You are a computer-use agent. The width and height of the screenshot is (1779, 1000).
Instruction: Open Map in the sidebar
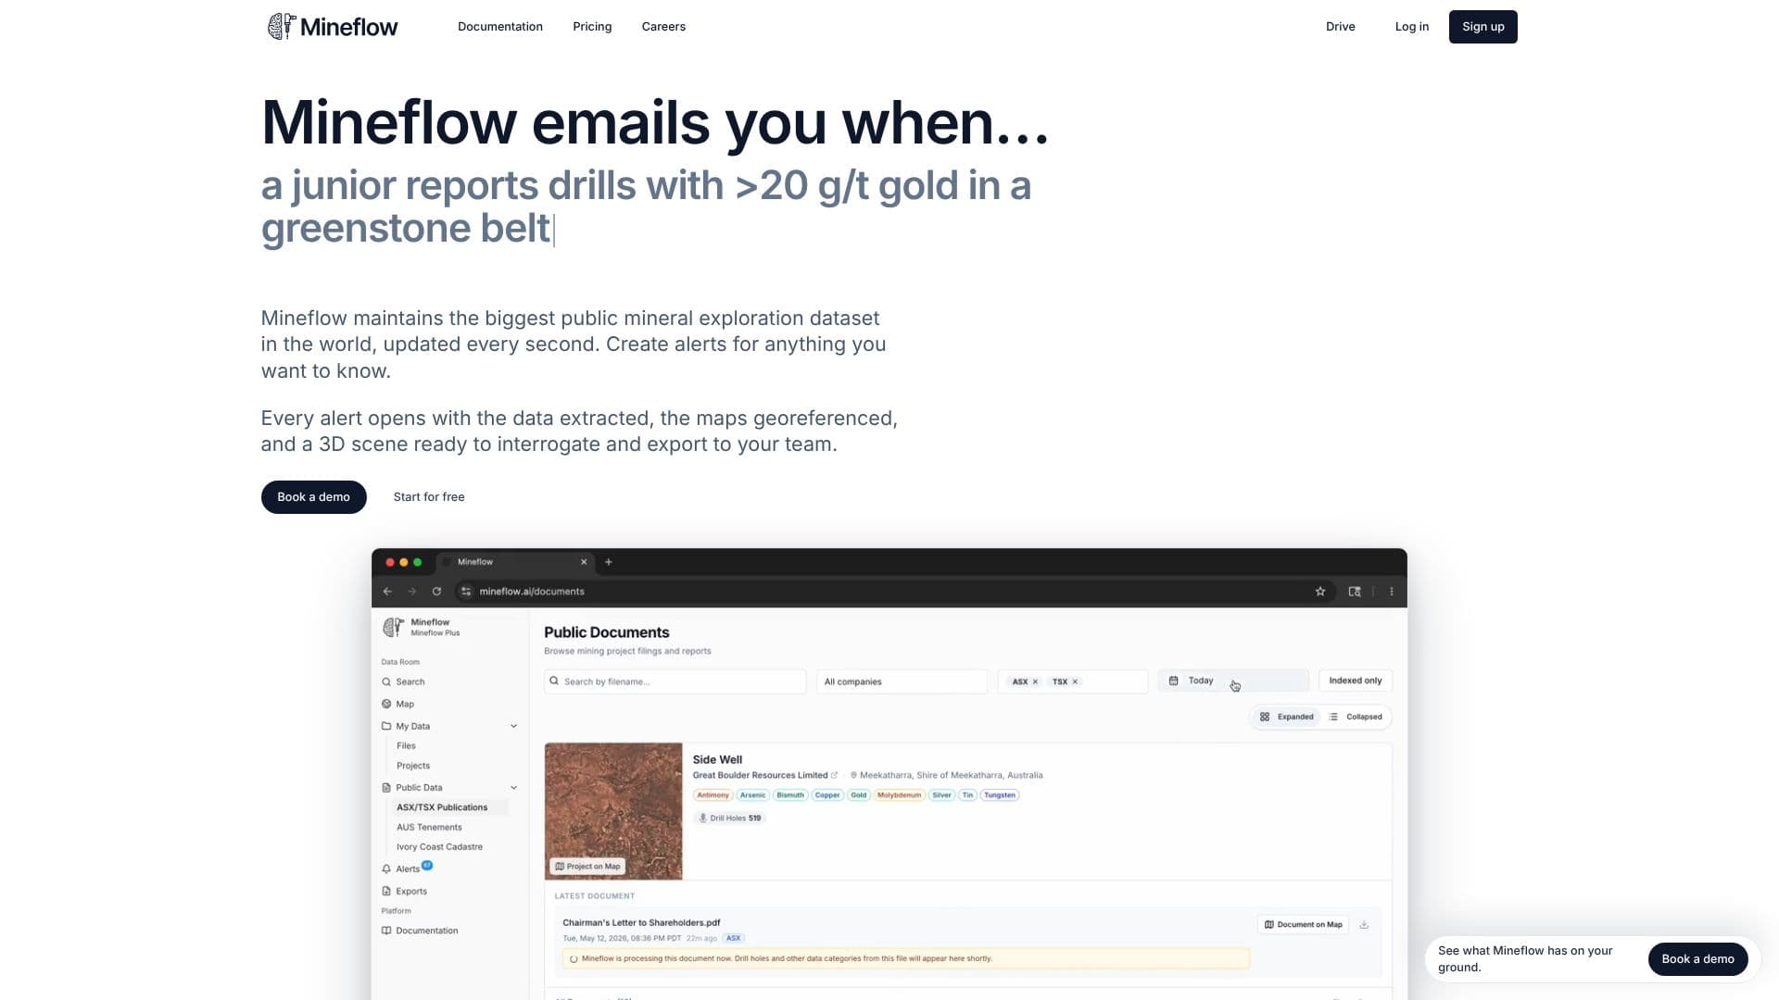pos(398,704)
